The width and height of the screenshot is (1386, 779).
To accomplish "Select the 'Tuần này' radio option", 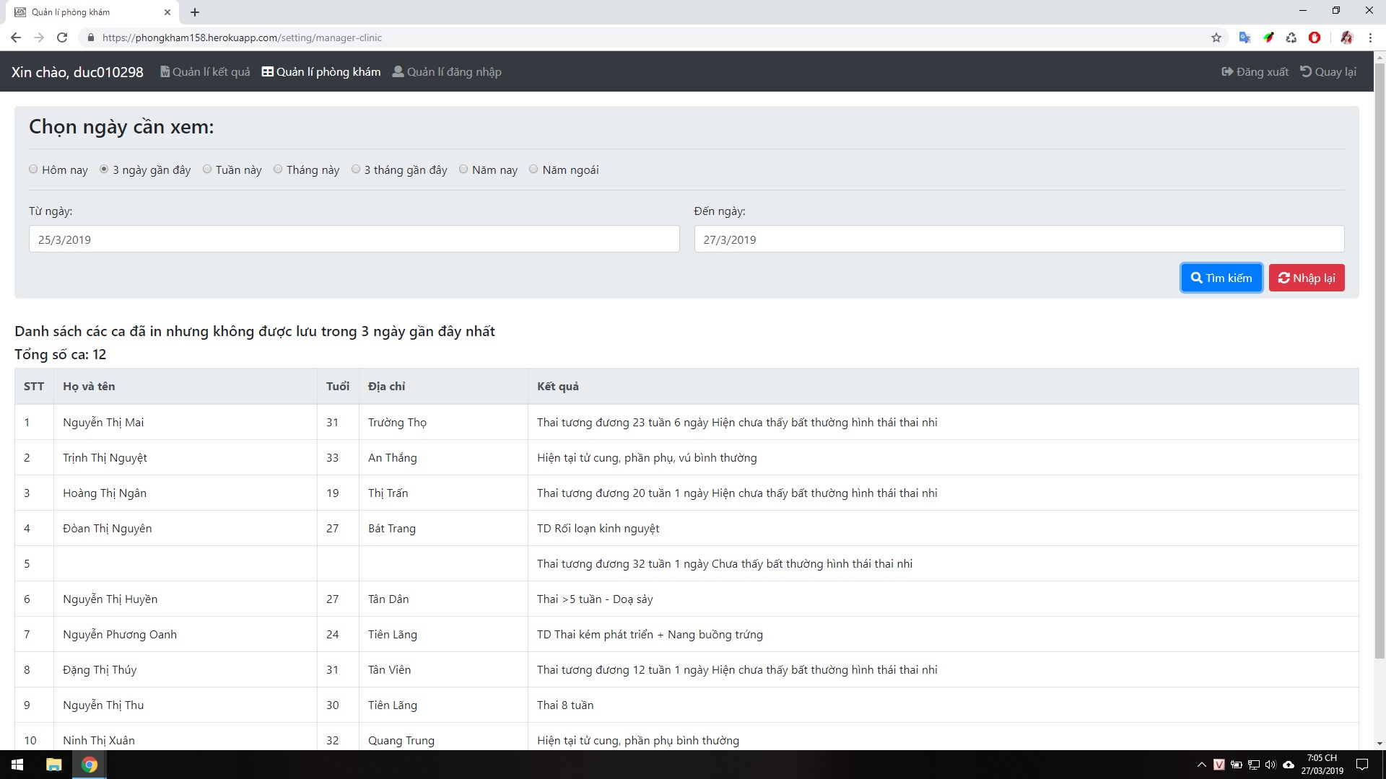I will (x=207, y=170).
